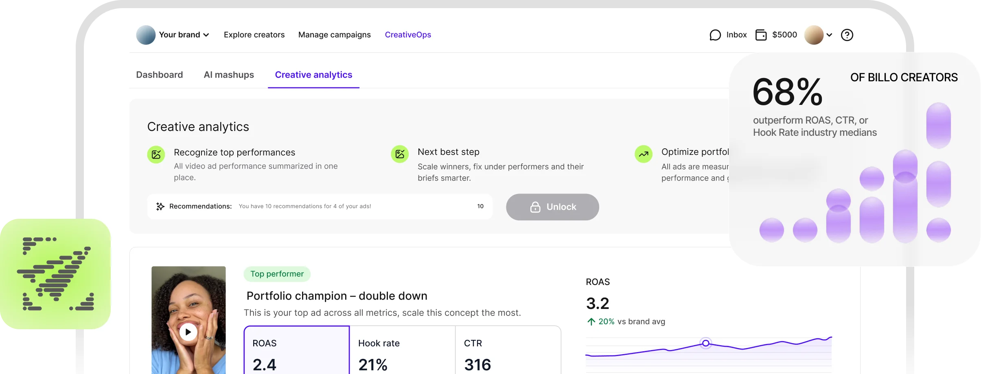981x374 pixels.
Task: Click the Next best step icon
Action: [400, 154]
